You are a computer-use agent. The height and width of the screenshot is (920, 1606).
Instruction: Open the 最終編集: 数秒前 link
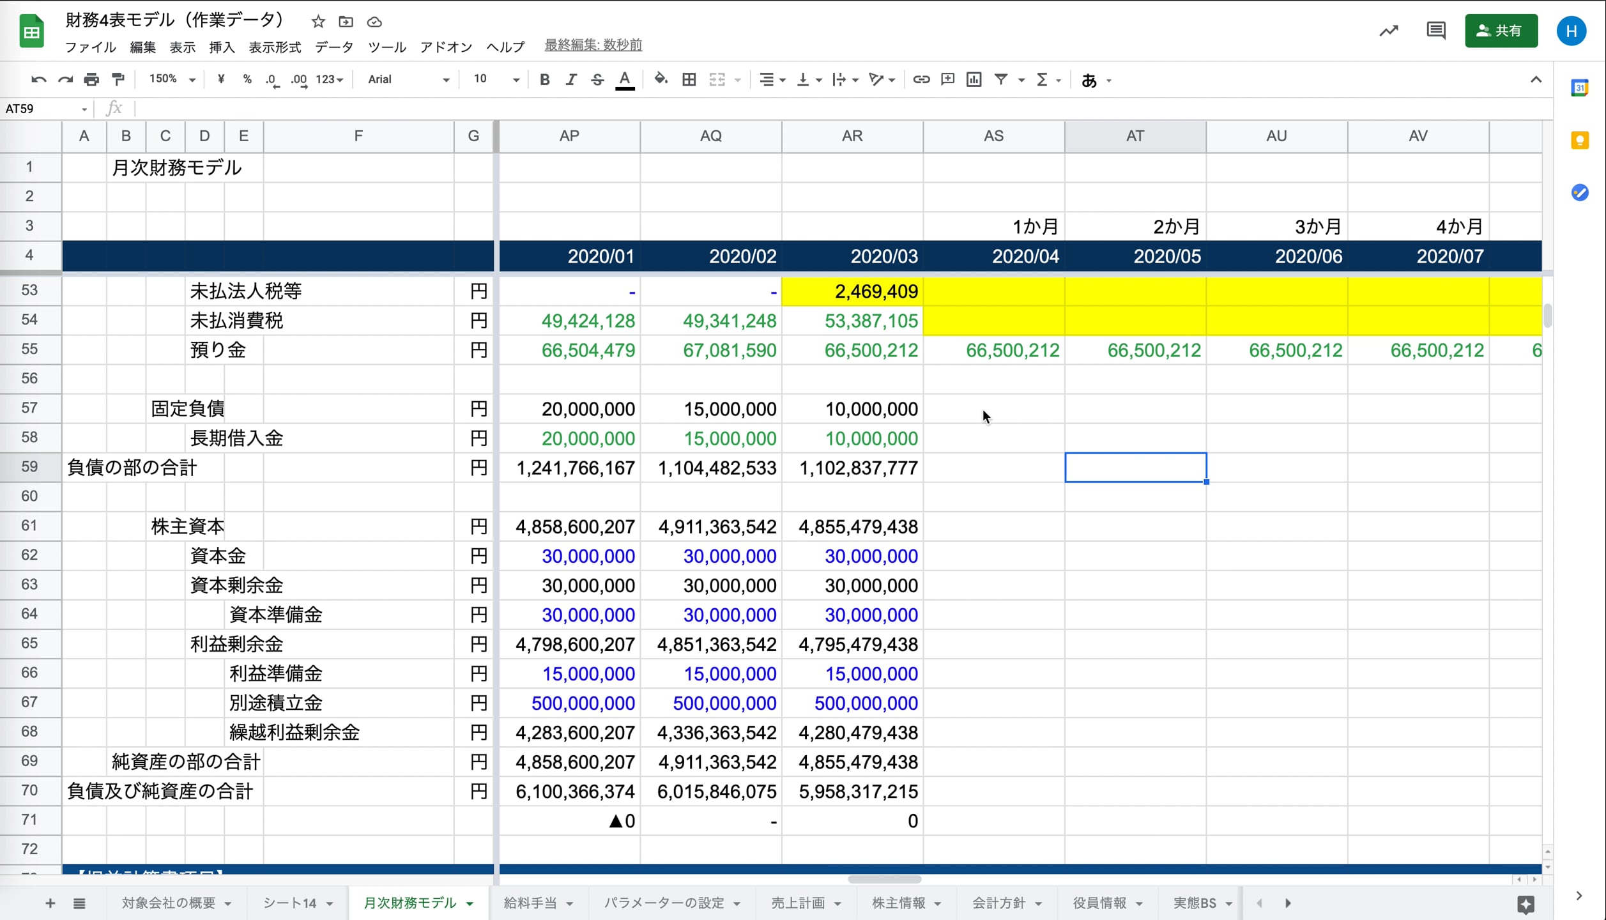(593, 45)
